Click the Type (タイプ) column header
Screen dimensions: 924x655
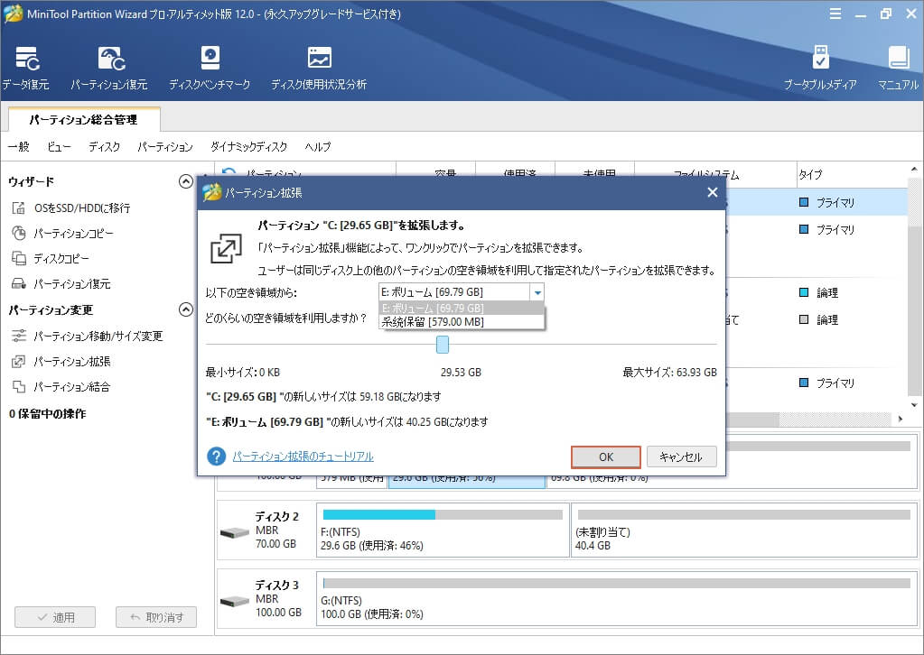852,174
